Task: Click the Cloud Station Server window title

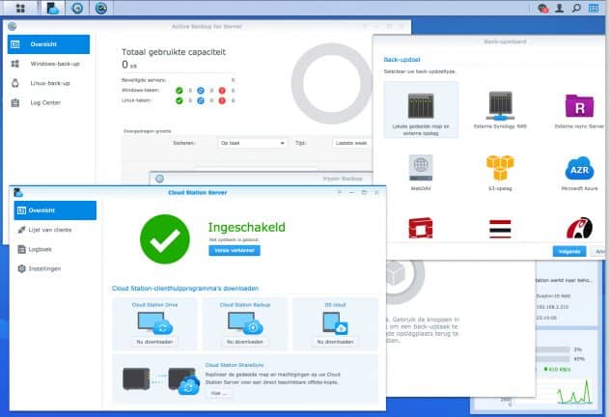Action: point(198,192)
